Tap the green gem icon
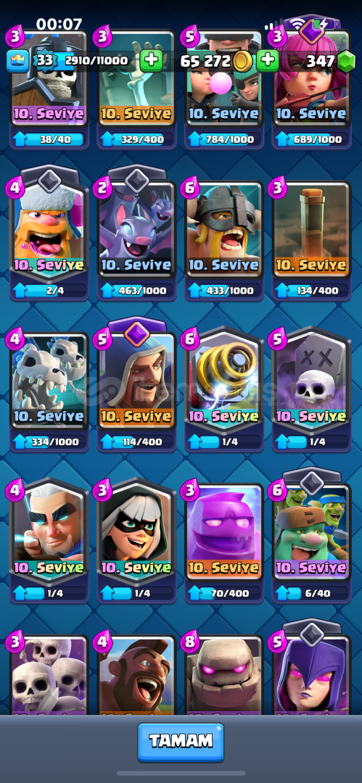Image resolution: width=362 pixels, height=783 pixels. coord(345,61)
